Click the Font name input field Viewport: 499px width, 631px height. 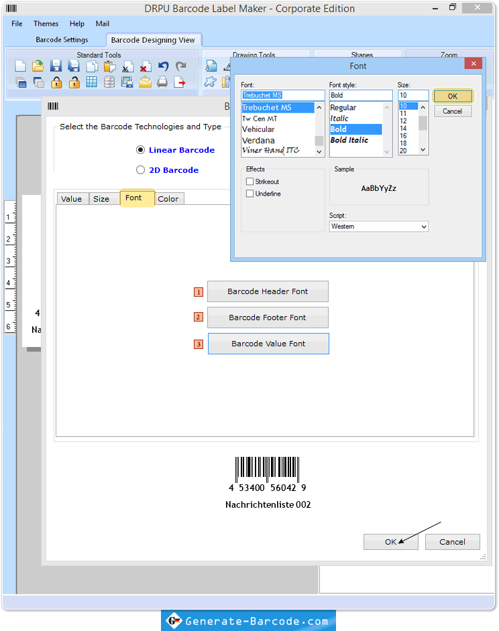pyautogui.click(x=282, y=95)
